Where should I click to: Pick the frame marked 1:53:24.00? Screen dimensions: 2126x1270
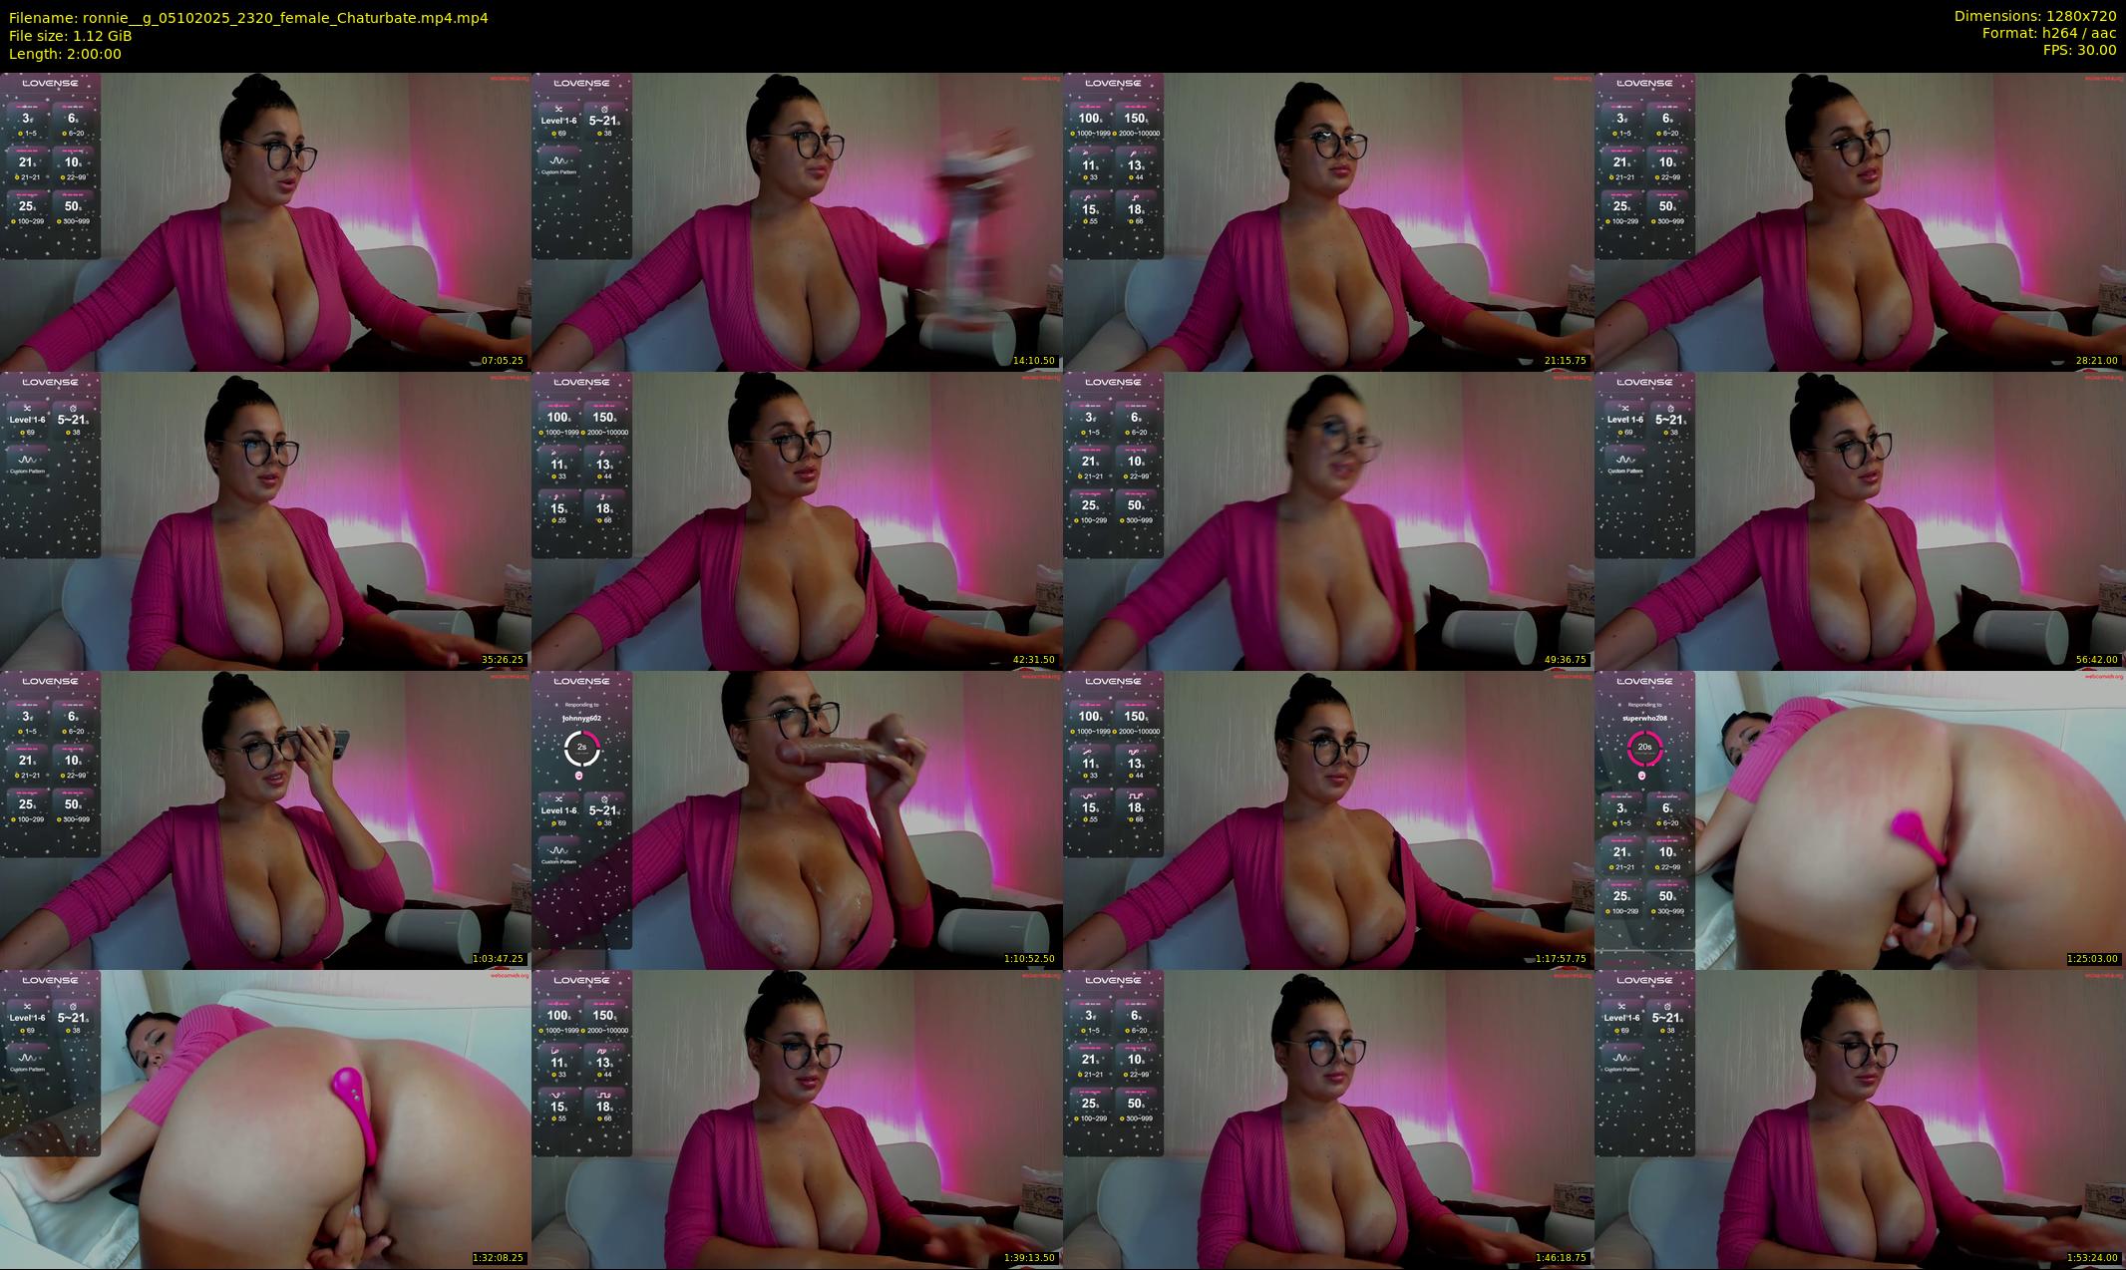coord(1860,1118)
